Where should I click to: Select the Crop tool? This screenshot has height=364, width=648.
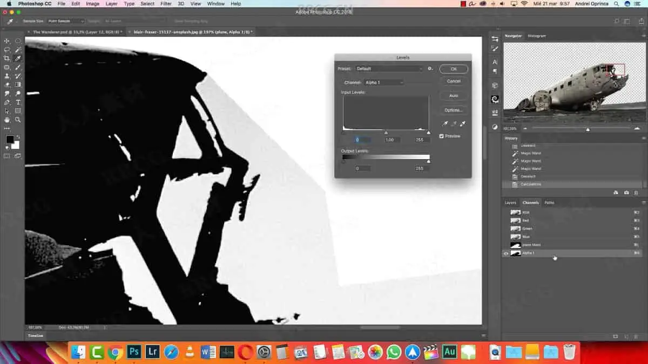(x=7, y=58)
